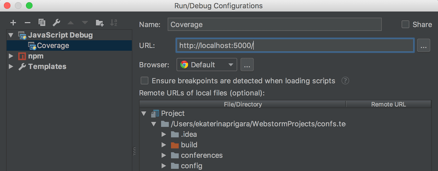The height and width of the screenshot is (171, 438).
Task: Open the Browser Default dropdown
Action: 207,65
